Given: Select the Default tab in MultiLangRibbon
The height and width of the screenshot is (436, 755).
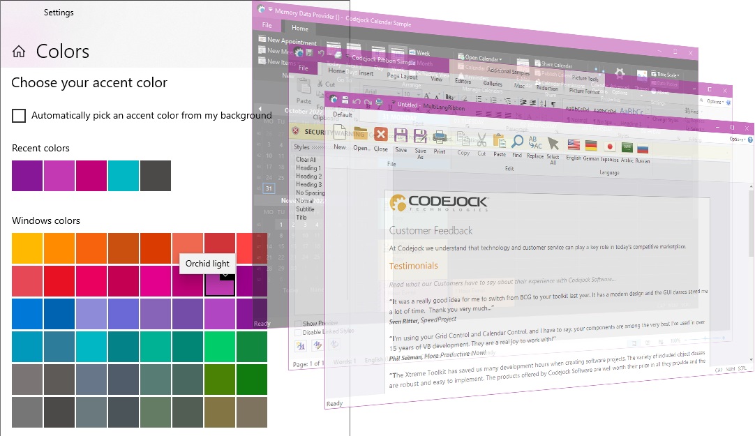Looking at the screenshot, I should [343, 114].
